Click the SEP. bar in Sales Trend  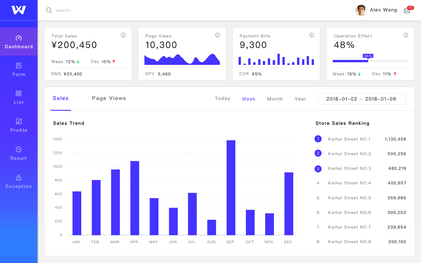[231, 188]
